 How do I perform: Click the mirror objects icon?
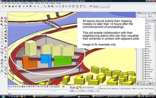click(67, 6)
